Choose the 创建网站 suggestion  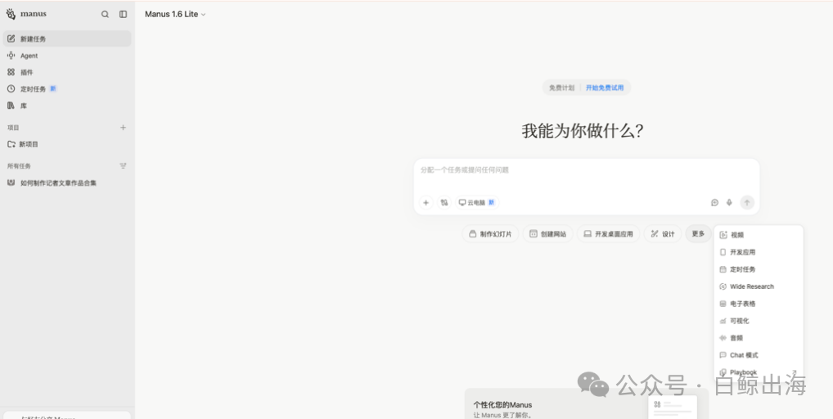[547, 234]
